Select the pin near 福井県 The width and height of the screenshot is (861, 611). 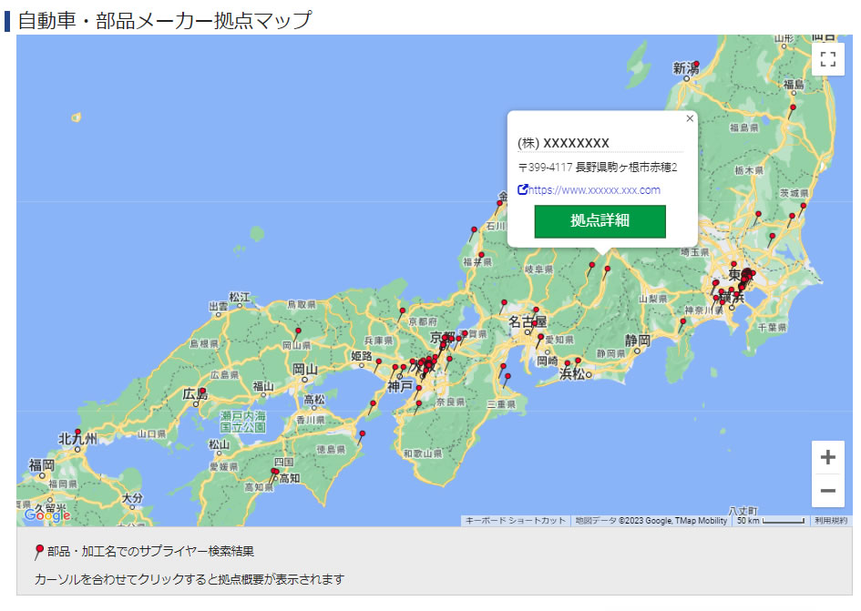pyautogui.click(x=481, y=256)
